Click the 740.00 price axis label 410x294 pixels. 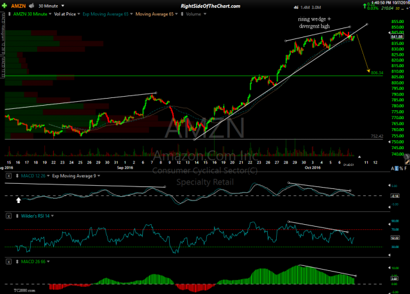(x=397, y=154)
